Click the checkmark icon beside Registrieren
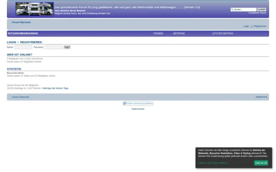 click(252, 26)
